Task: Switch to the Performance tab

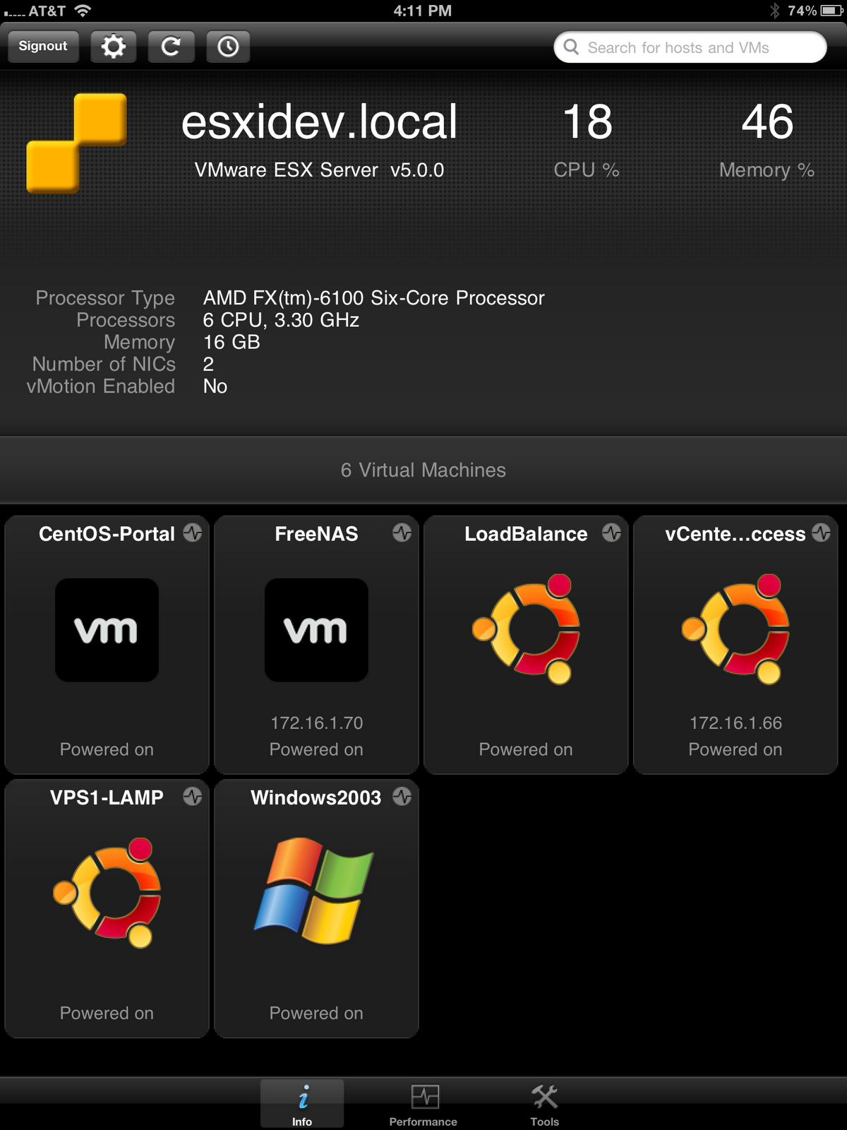Action: [x=422, y=1102]
